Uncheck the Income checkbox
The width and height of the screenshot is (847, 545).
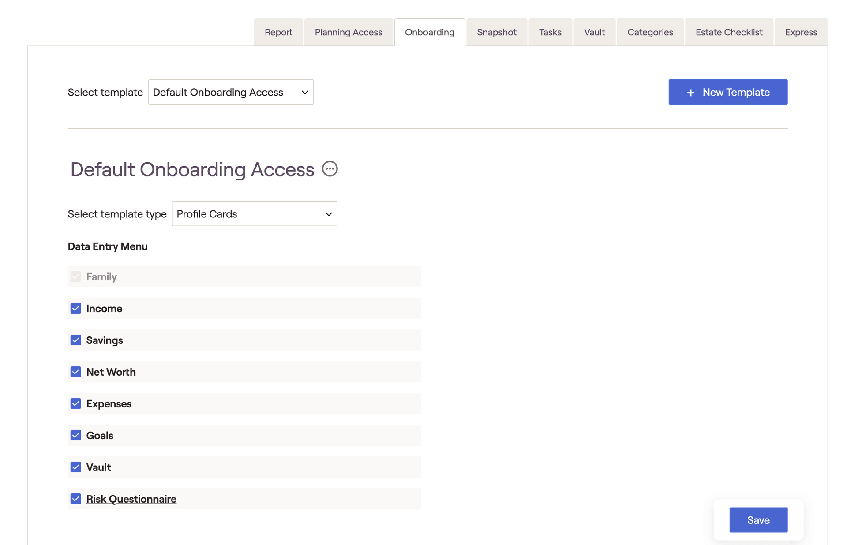tap(76, 308)
